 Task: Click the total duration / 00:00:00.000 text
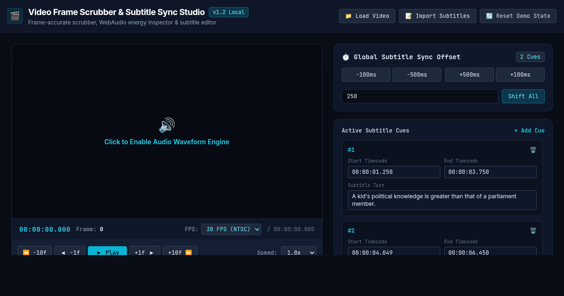tap(290, 229)
